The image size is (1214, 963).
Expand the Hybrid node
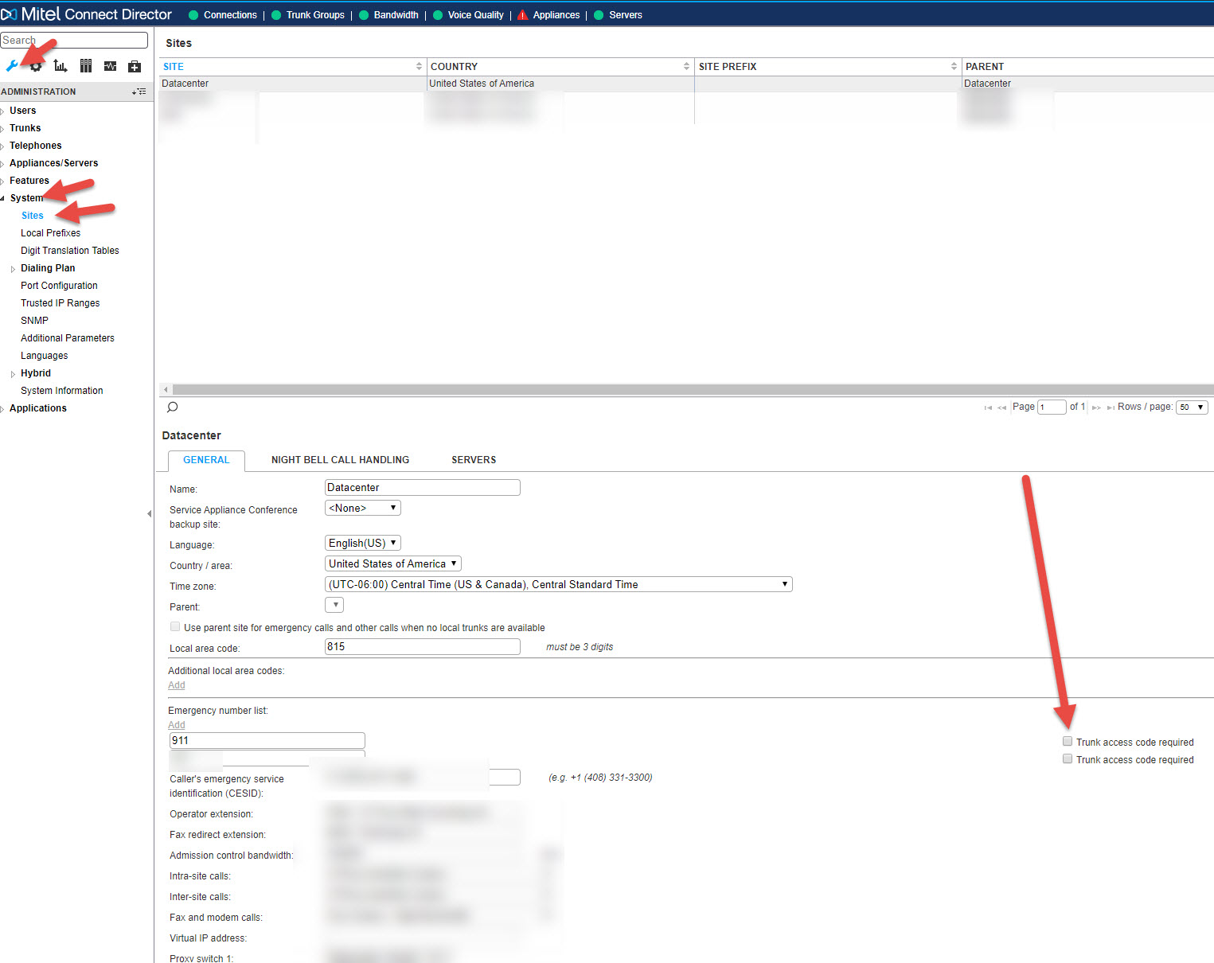click(13, 374)
